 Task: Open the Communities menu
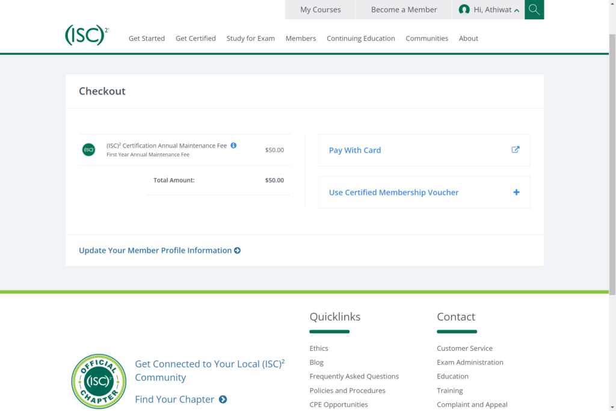pyautogui.click(x=427, y=38)
